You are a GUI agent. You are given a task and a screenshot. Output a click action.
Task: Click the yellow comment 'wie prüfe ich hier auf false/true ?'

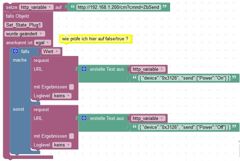pyautogui.click(x=96, y=39)
